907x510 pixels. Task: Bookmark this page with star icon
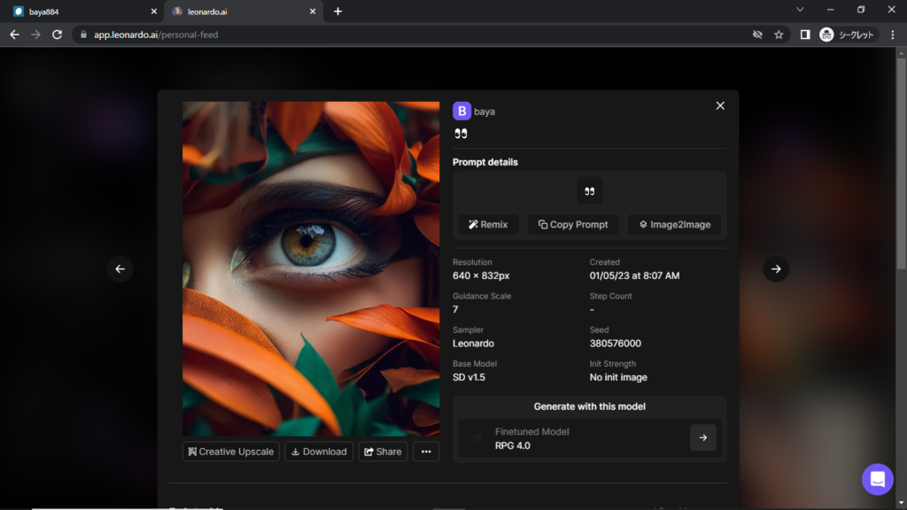(779, 35)
